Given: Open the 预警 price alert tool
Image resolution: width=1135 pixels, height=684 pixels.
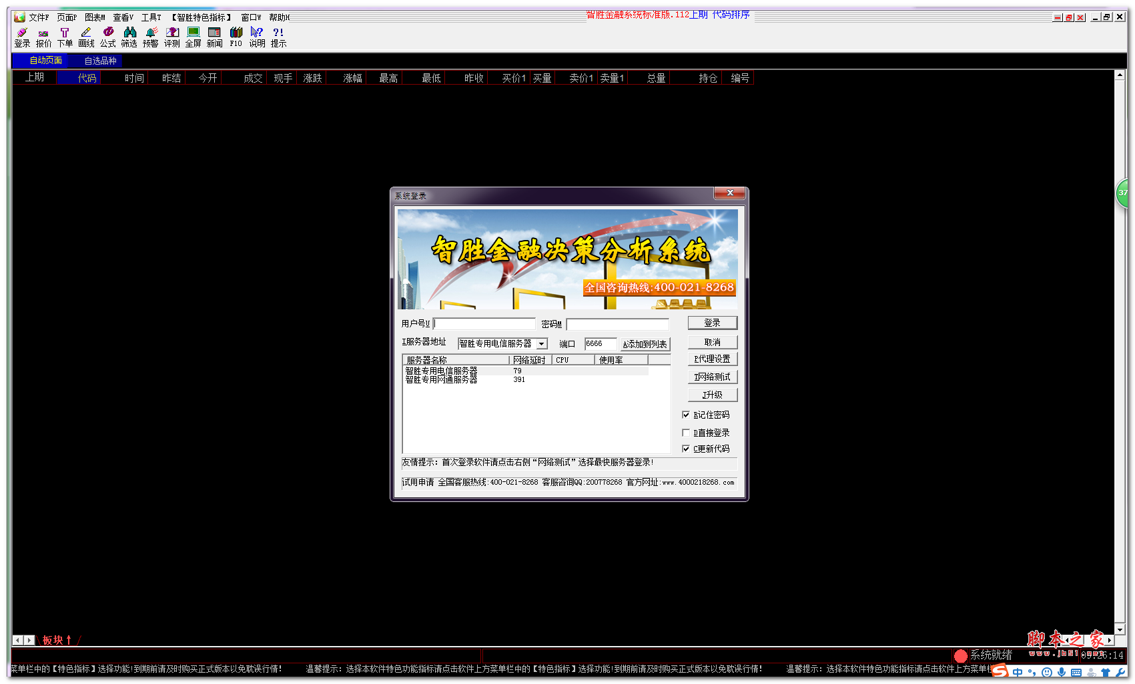Looking at the screenshot, I should click(x=150, y=37).
